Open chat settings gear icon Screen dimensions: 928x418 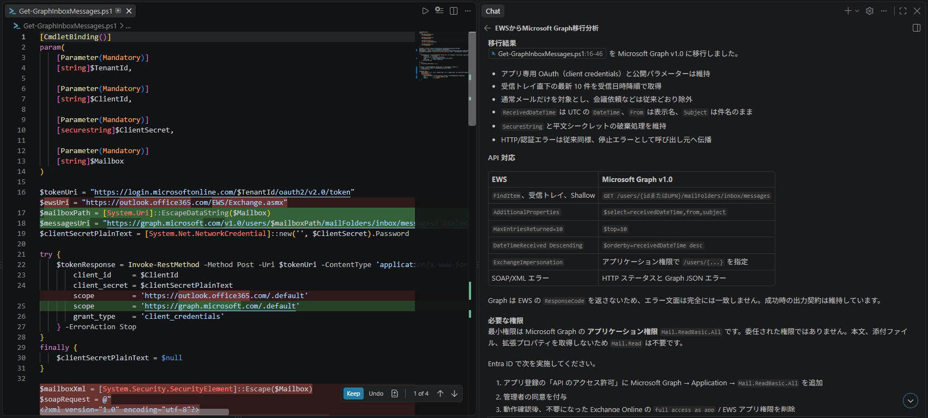click(870, 11)
